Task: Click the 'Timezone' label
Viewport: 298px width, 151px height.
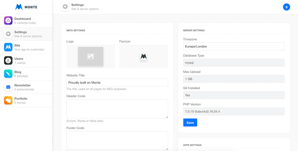Action: point(190,39)
